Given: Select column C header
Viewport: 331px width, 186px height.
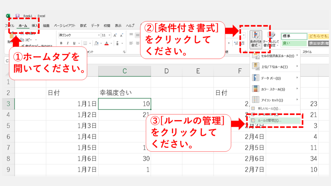Looking at the screenshot, I should tap(124, 71).
